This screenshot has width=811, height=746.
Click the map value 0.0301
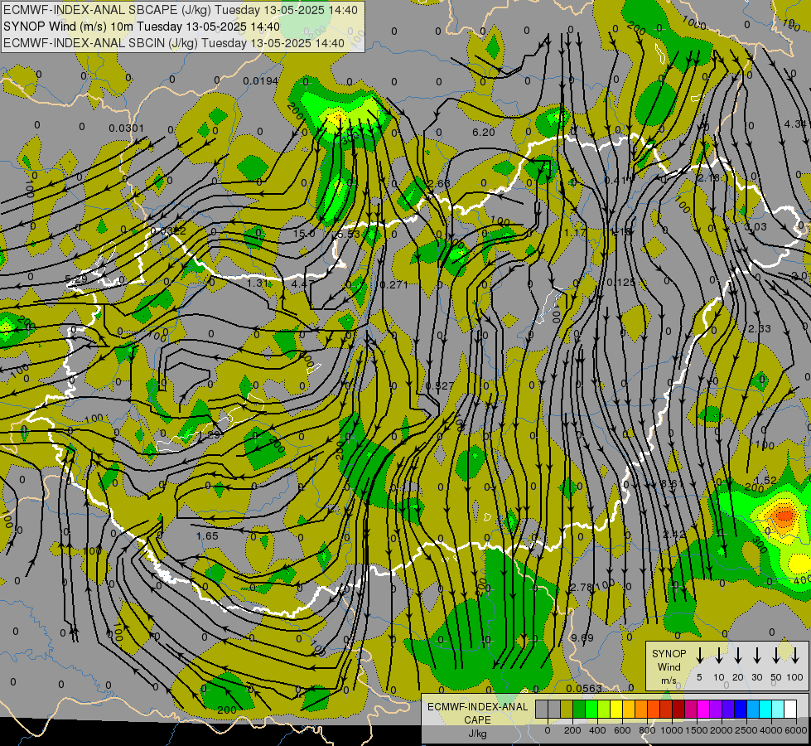click(127, 128)
